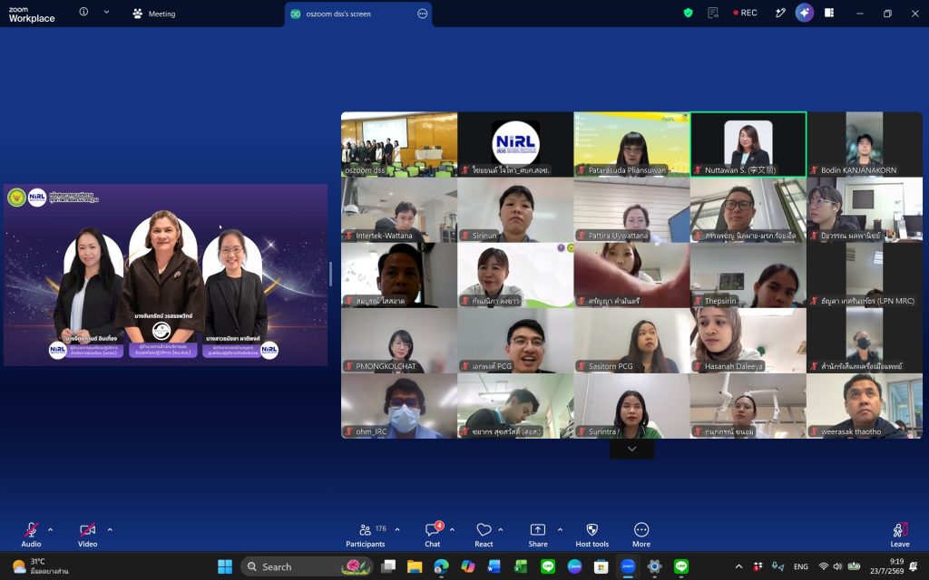Unmute the microphone with the Audio button
The height and width of the screenshot is (580, 929).
click(x=31, y=535)
